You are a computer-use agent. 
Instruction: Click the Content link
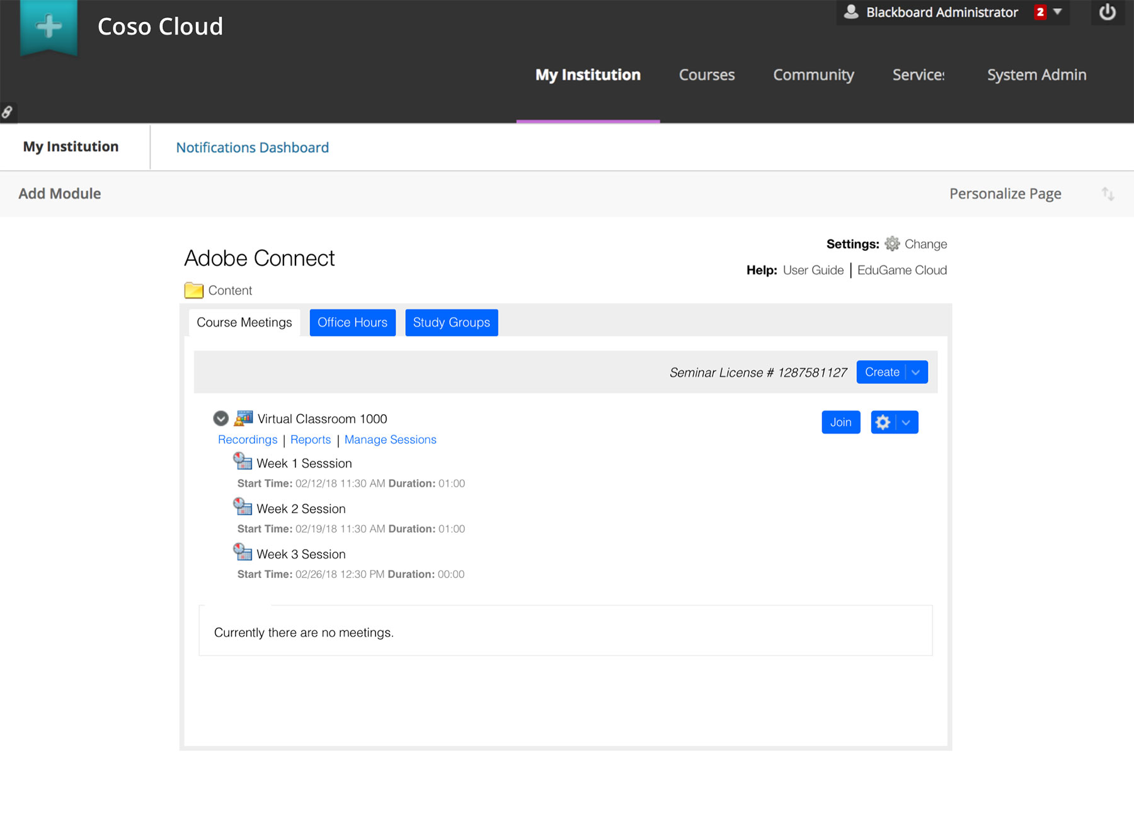click(x=230, y=291)
